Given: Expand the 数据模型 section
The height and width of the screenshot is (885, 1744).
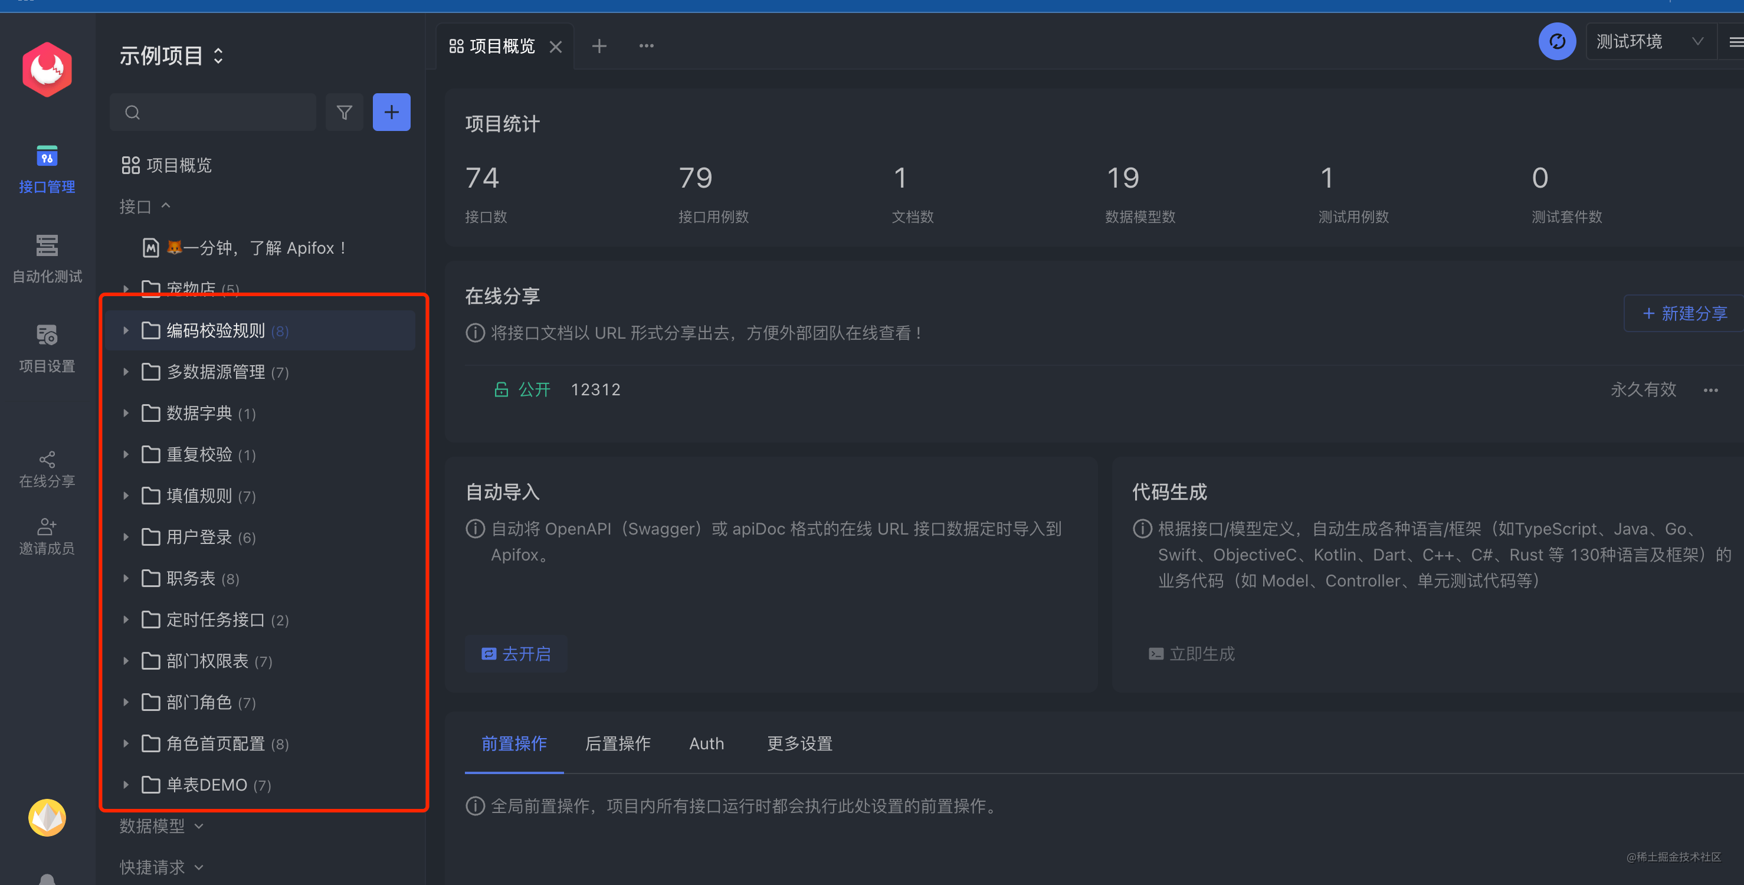Looking at the screenshot, I should pyautogui.click(x=161, y=826).
